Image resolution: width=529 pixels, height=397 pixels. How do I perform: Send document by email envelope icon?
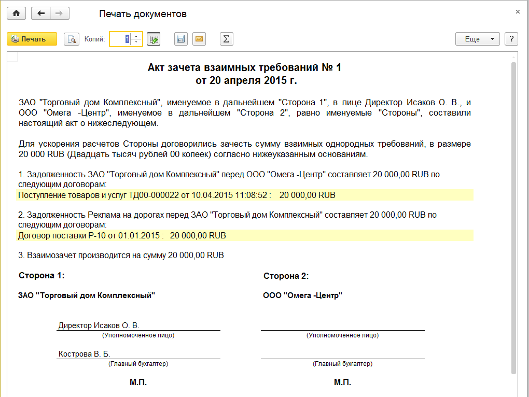(x=199, y=39)
